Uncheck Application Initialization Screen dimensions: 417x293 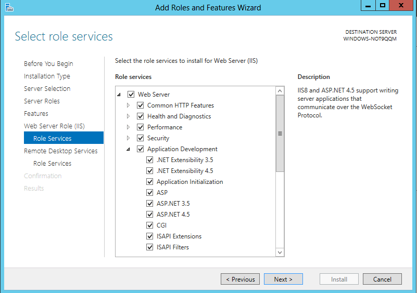[x=150, y=182]
